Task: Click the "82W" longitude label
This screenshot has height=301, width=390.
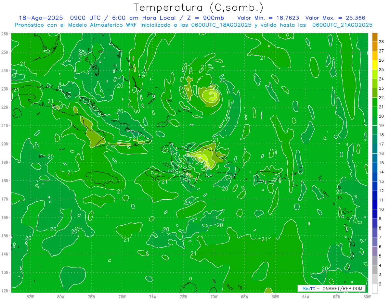Action: 30,296
